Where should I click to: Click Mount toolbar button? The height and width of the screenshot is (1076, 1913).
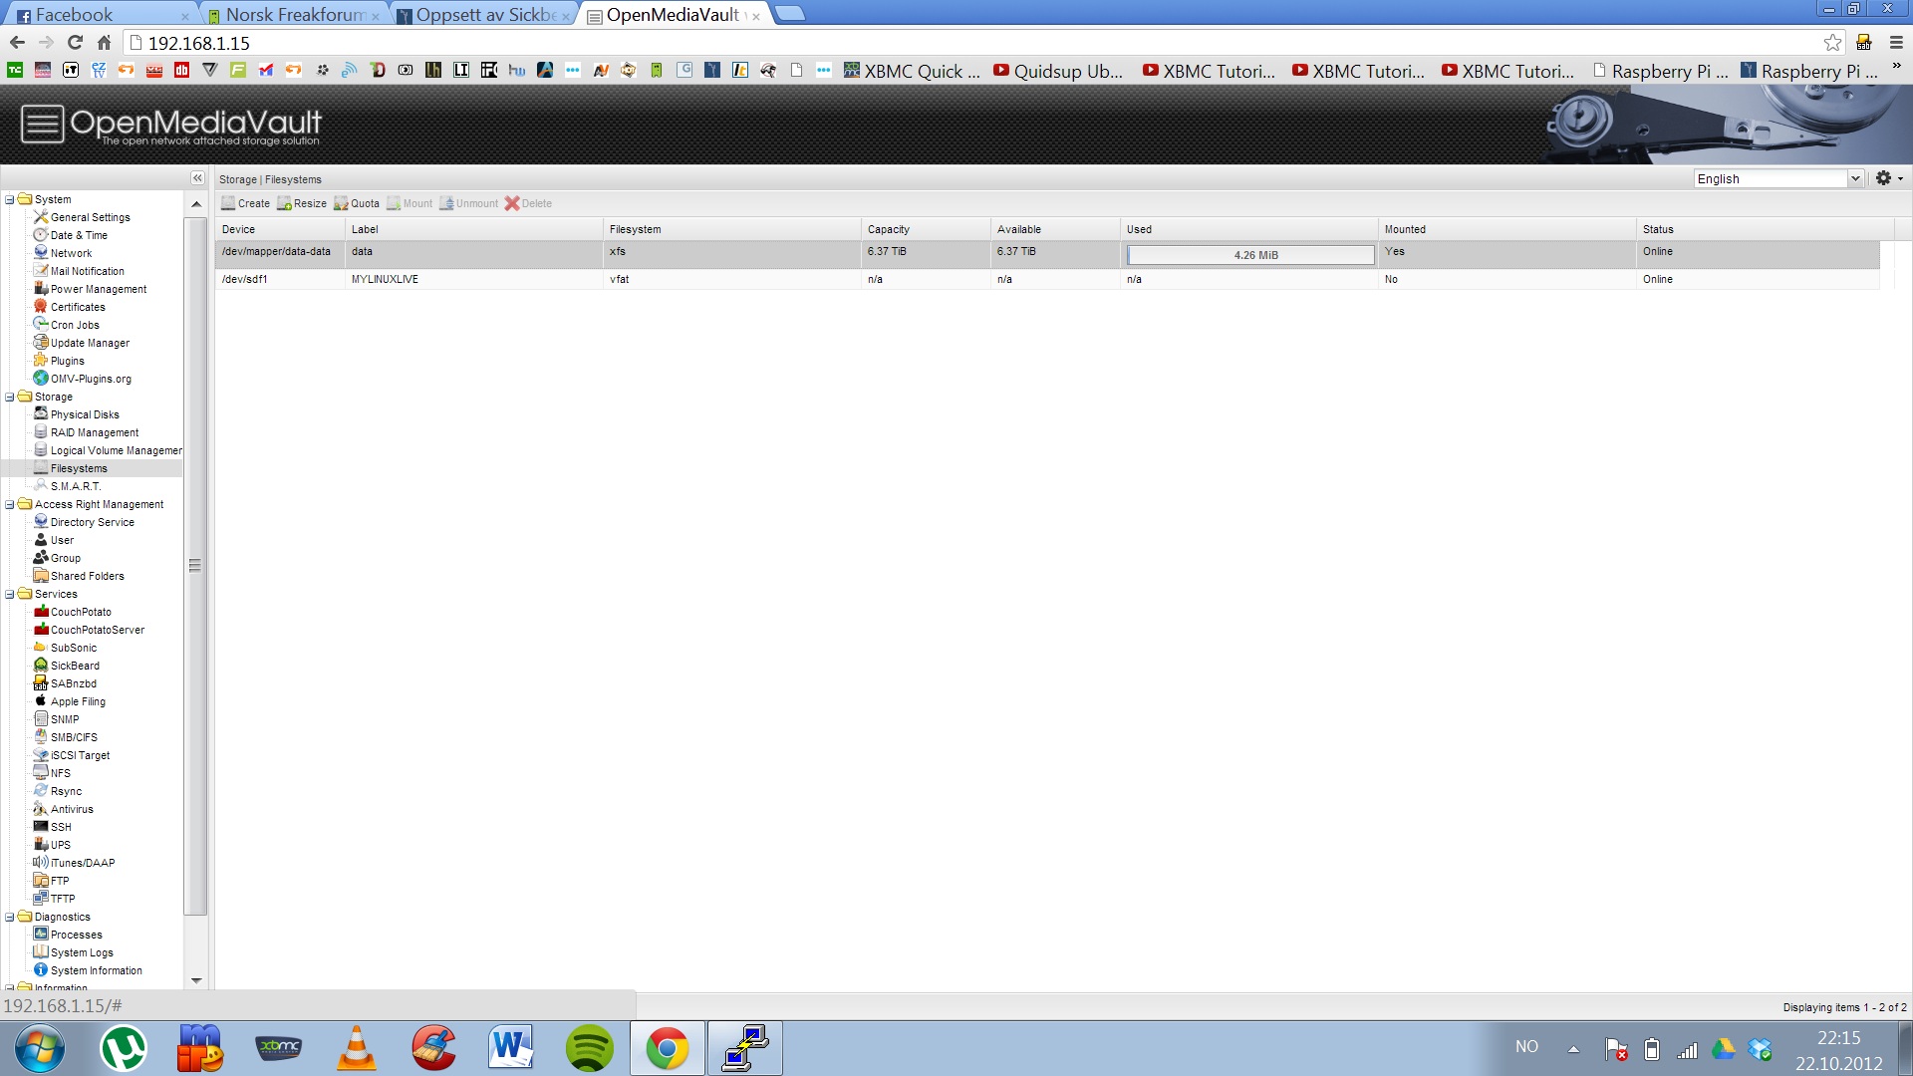(410, 203)
